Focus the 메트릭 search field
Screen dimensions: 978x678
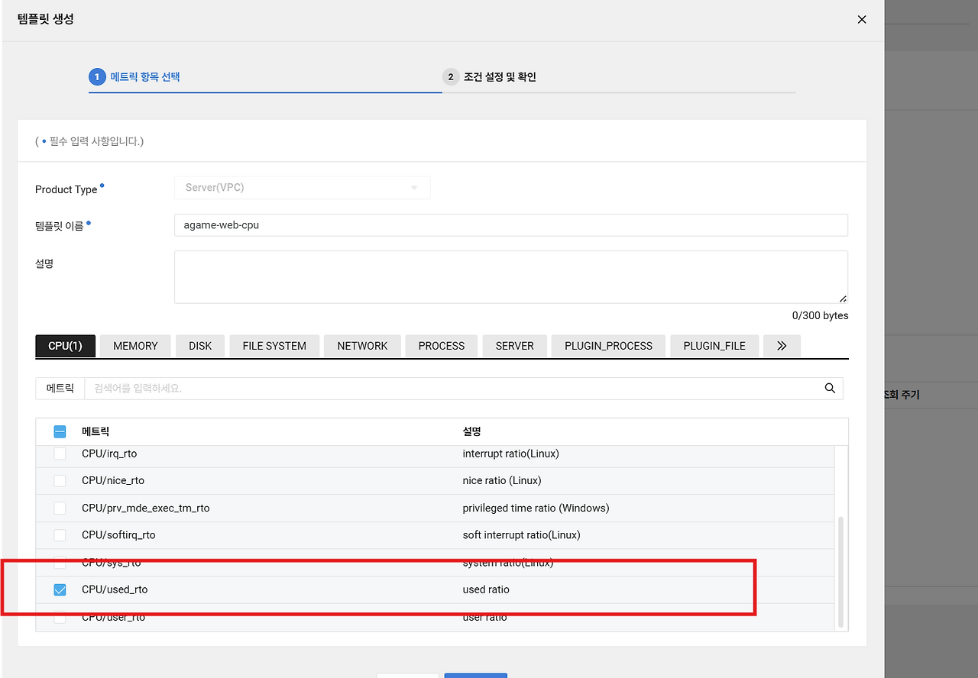click(463, 388)
